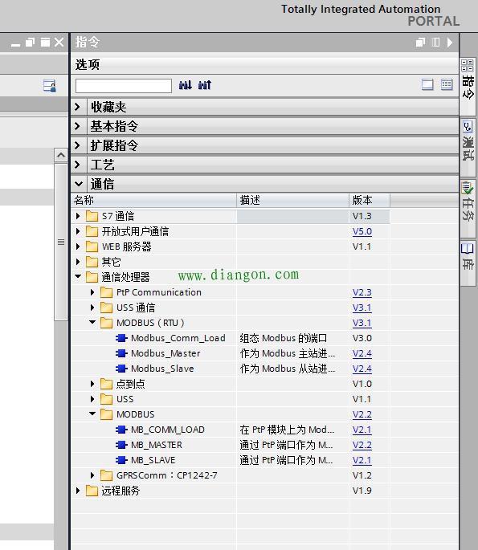Collapse the 指令 panel with right arrow
This screenshot has height=550, width=478.
point(450,43)
